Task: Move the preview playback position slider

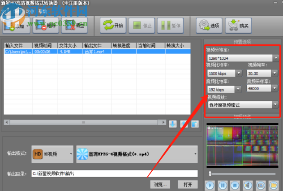Action: coord(210,174)
